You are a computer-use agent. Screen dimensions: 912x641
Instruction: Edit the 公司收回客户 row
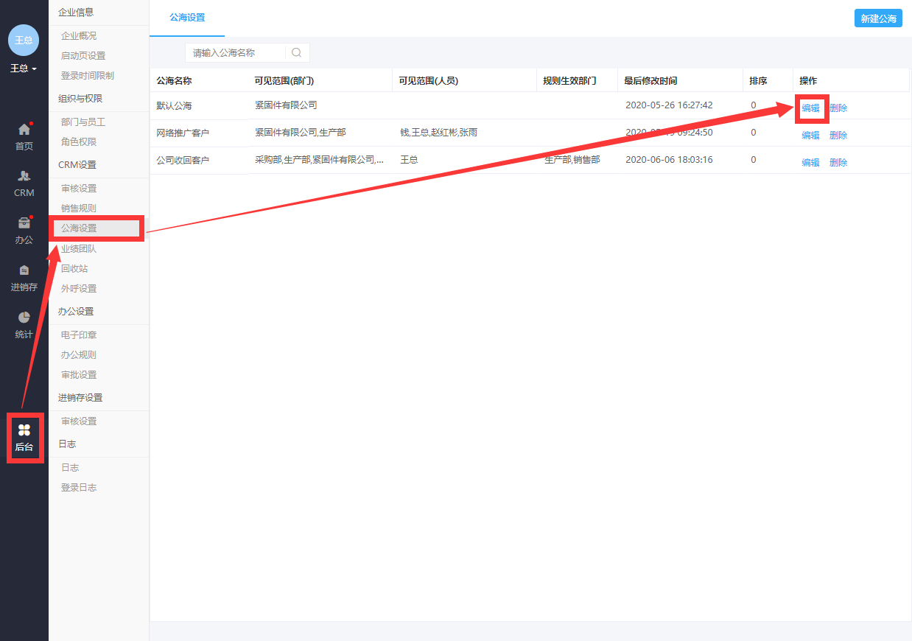810,162
